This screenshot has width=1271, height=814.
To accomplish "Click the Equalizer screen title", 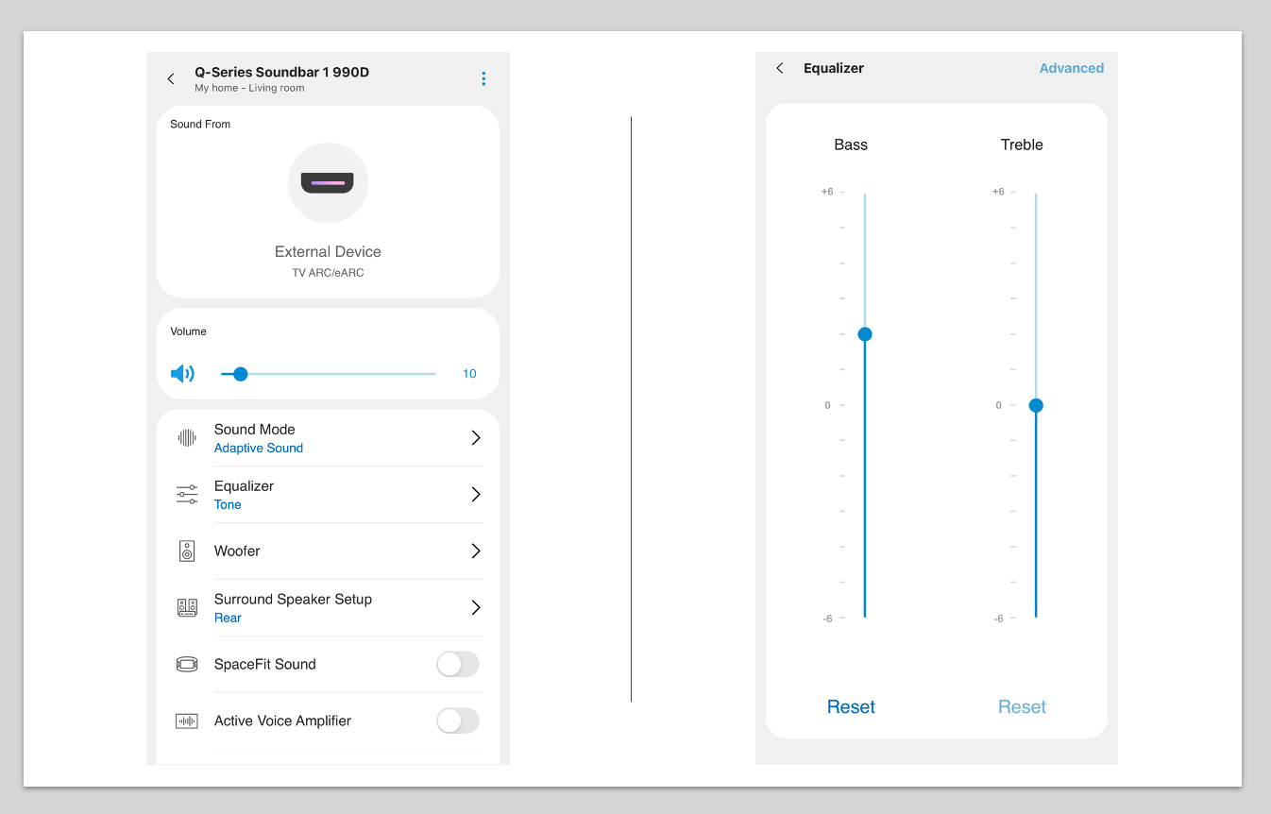I will (x=834, y=68).
